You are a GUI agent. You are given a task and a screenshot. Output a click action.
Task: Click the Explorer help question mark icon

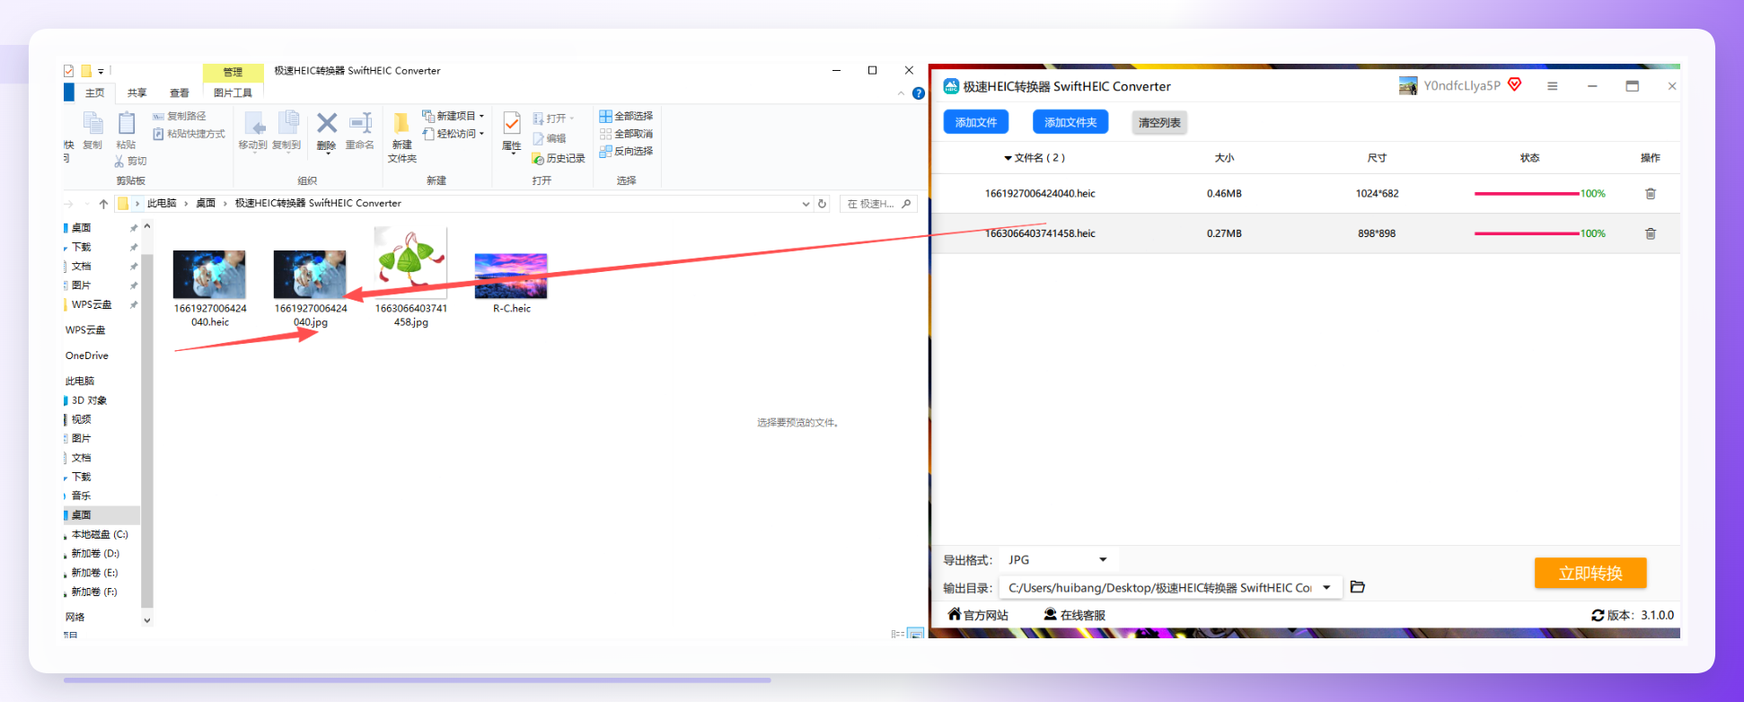[x=918, y=93]
